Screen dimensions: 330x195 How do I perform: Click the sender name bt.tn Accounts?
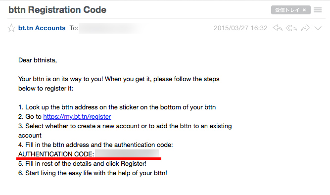click(42, 28)
